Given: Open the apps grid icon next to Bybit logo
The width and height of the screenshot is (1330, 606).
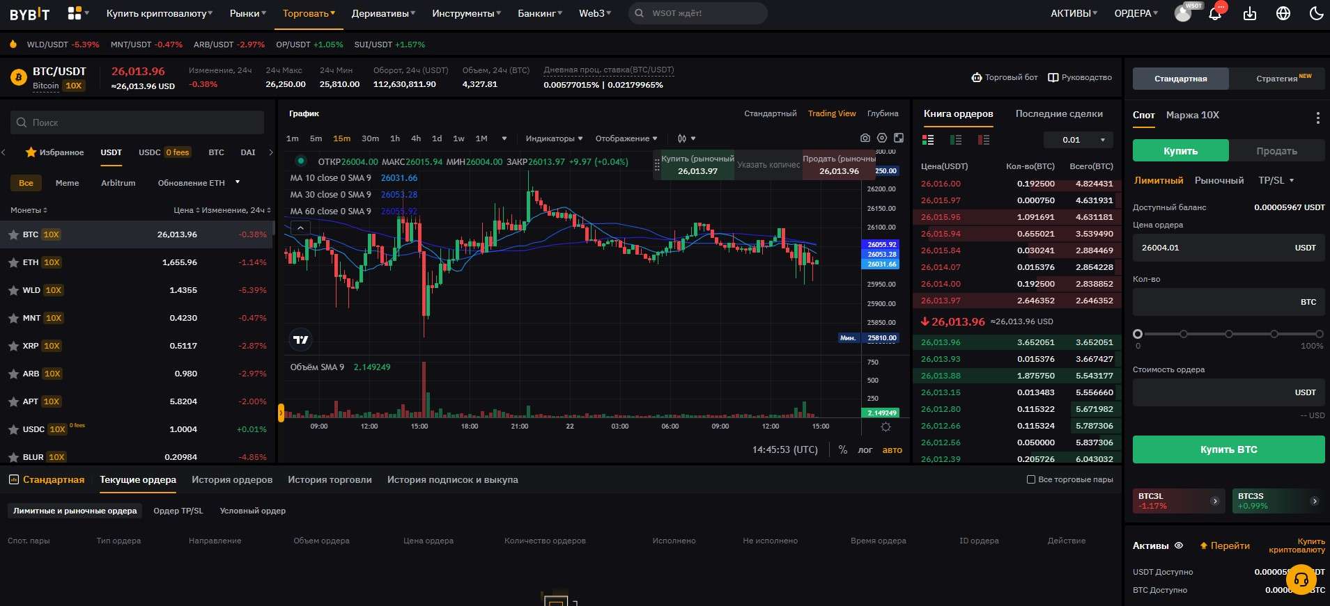Looking at the screenshot, I should coord(75,13).
